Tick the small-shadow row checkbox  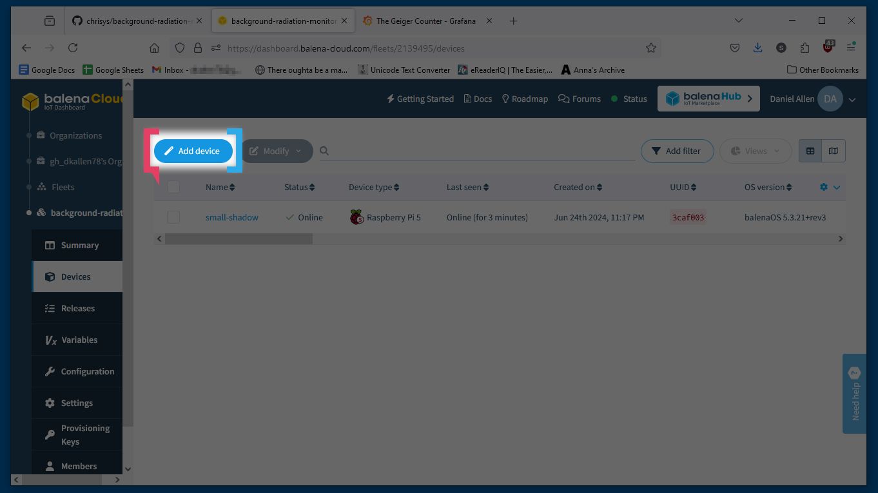pyautogui.click(x=173, y=217)
